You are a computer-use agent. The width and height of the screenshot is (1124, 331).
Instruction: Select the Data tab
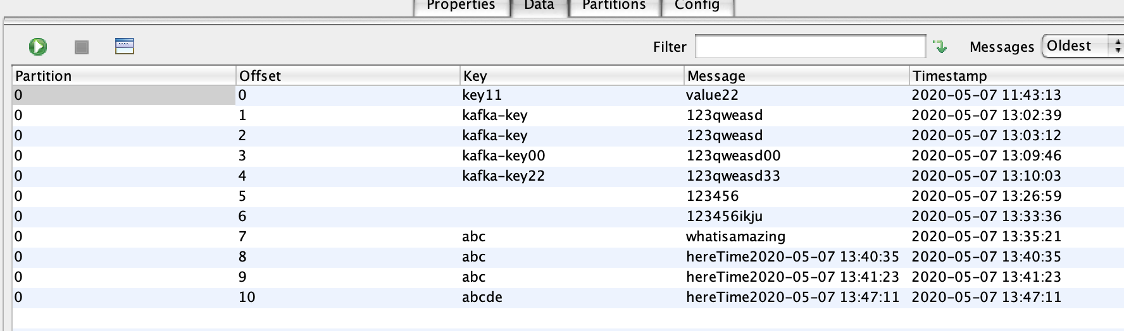coord(539,6)
